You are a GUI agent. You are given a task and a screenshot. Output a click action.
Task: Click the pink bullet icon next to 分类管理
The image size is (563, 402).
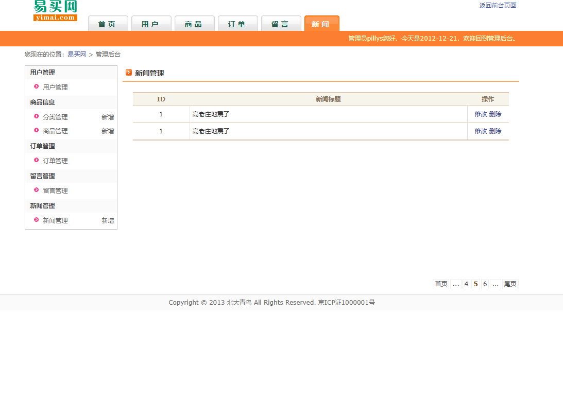point(36,116)
